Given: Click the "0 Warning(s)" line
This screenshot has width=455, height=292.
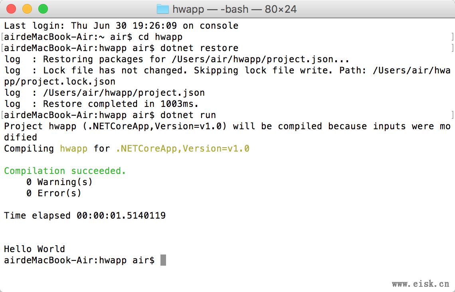Looking at the screenshot, I should [x=59, y=182].
